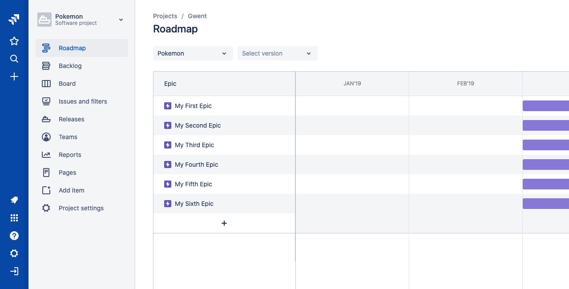The height and width of the screenshot is (289, 569).
Task: Select My Third Epic's purple timeline bar
Action: point(545,144)
